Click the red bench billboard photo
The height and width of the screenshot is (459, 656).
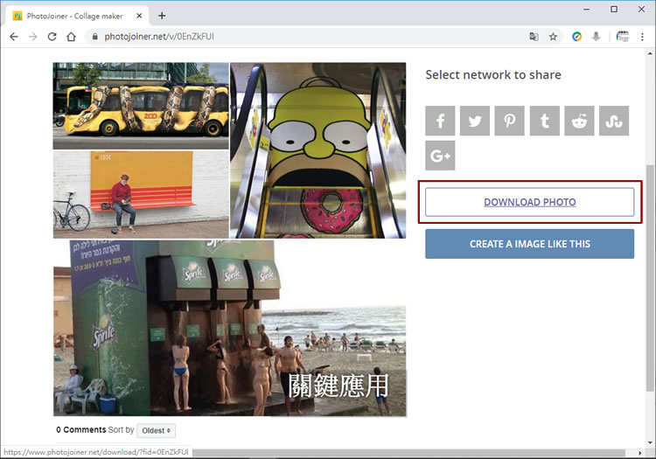(141, 195)
